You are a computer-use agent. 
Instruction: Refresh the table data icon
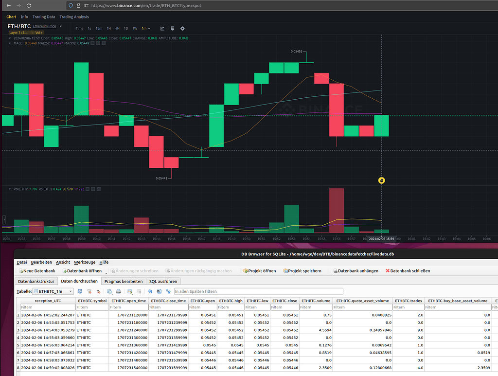(x=80, y=291)
